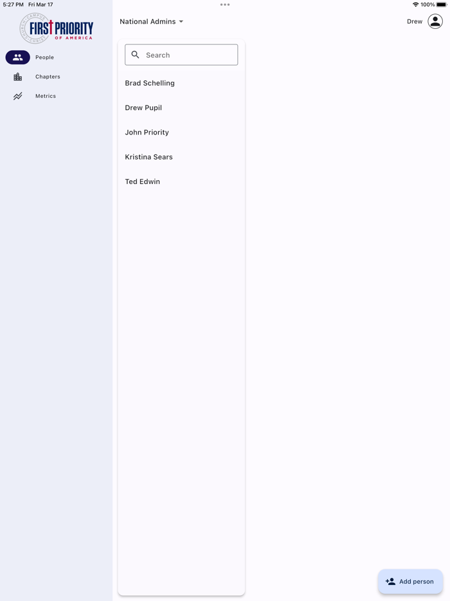
Task: Click the Drew username label
Action: point(415,21)
